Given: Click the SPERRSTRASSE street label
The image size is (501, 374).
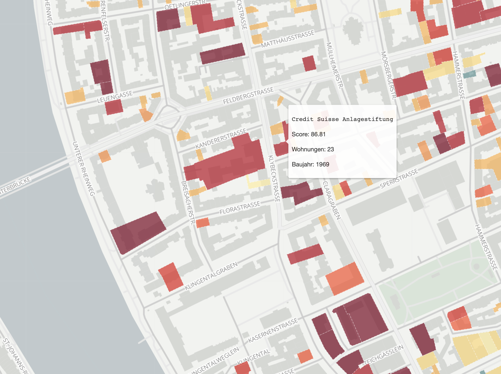Looking at the screenshot, I should 399,178.
